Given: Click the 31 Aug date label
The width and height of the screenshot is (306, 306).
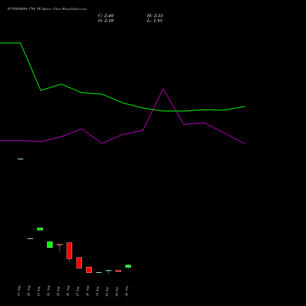Looking at the screenshot, I should click(x=97, y=291).
